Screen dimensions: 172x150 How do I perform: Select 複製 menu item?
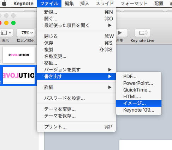(x=76, y=50)
